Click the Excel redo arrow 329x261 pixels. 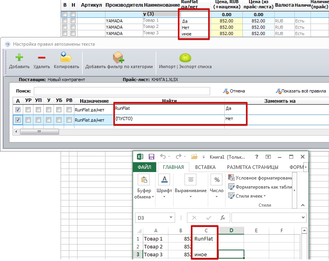[x=179, y=157]
